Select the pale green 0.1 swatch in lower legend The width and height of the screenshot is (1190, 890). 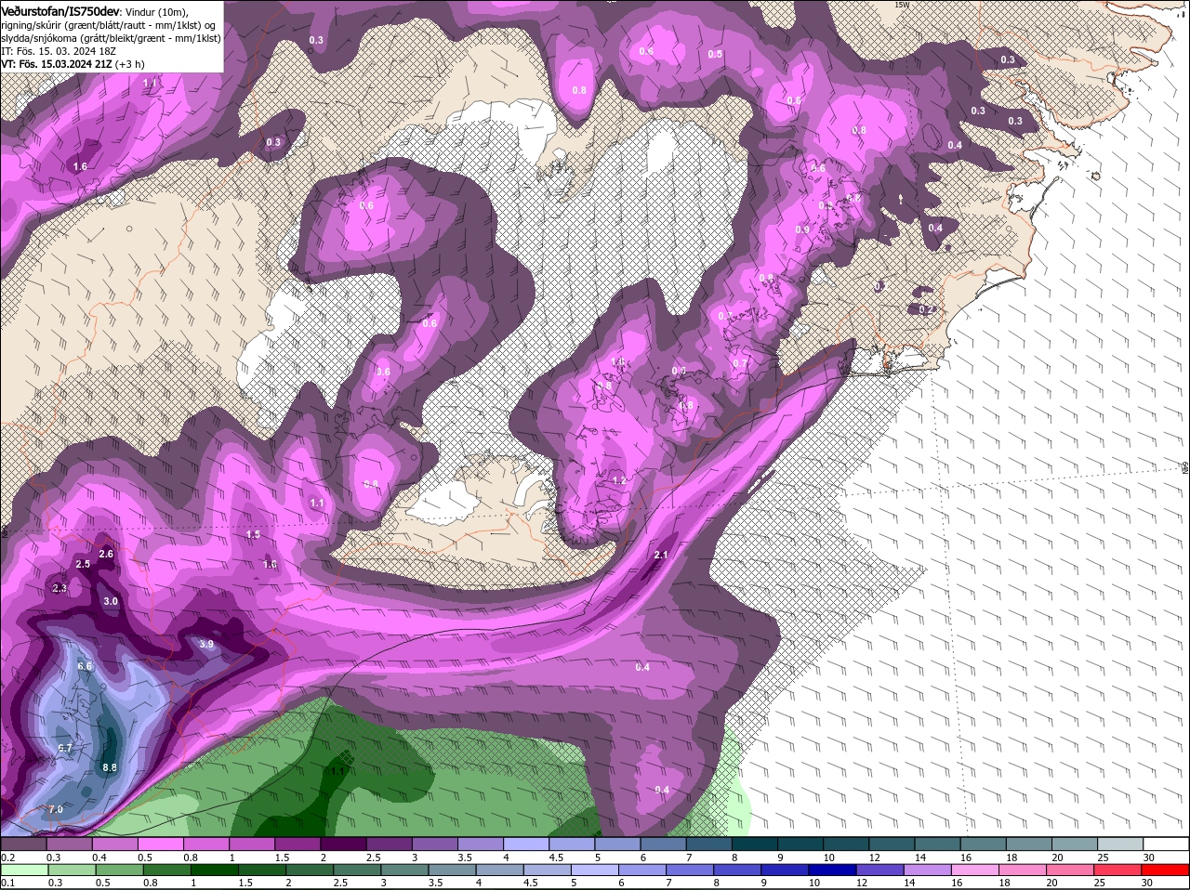click(23, 870)
